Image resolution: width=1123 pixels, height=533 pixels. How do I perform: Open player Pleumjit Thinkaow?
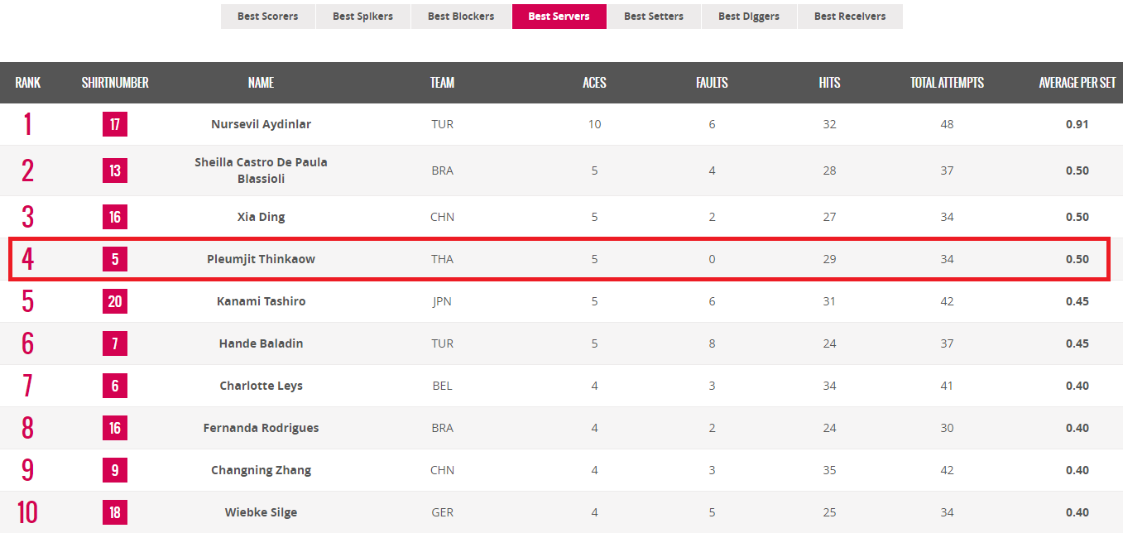(261, 259)
